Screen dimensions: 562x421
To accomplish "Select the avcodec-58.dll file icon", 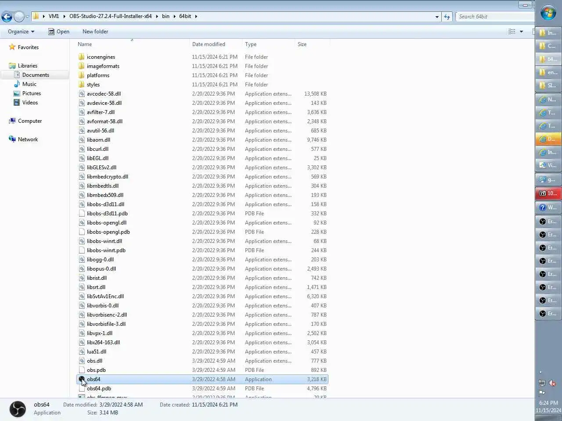I will pos(82,94).
